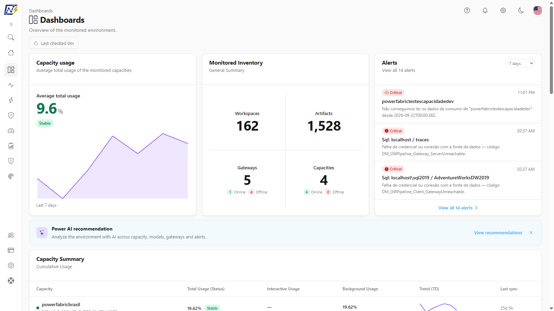Dismiss Power AI recommendation banner
Viewport: 554px width, 311px height.
[x=531, y=233]
